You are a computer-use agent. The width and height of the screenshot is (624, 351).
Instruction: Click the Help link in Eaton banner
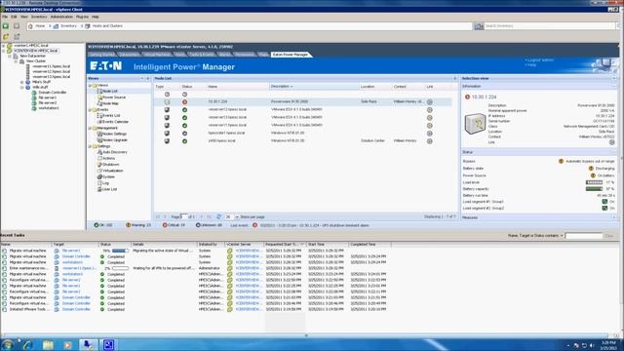click(x=531, y=65)
